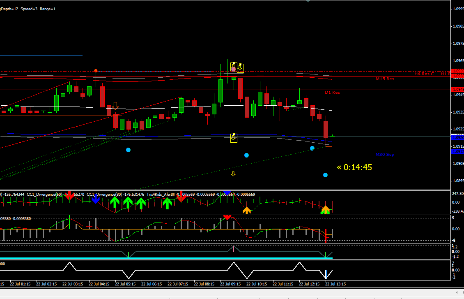This screenshot has width=464, height=299.
Task: Select the large green candle near 09:15
Action: (x=221, y=90)
